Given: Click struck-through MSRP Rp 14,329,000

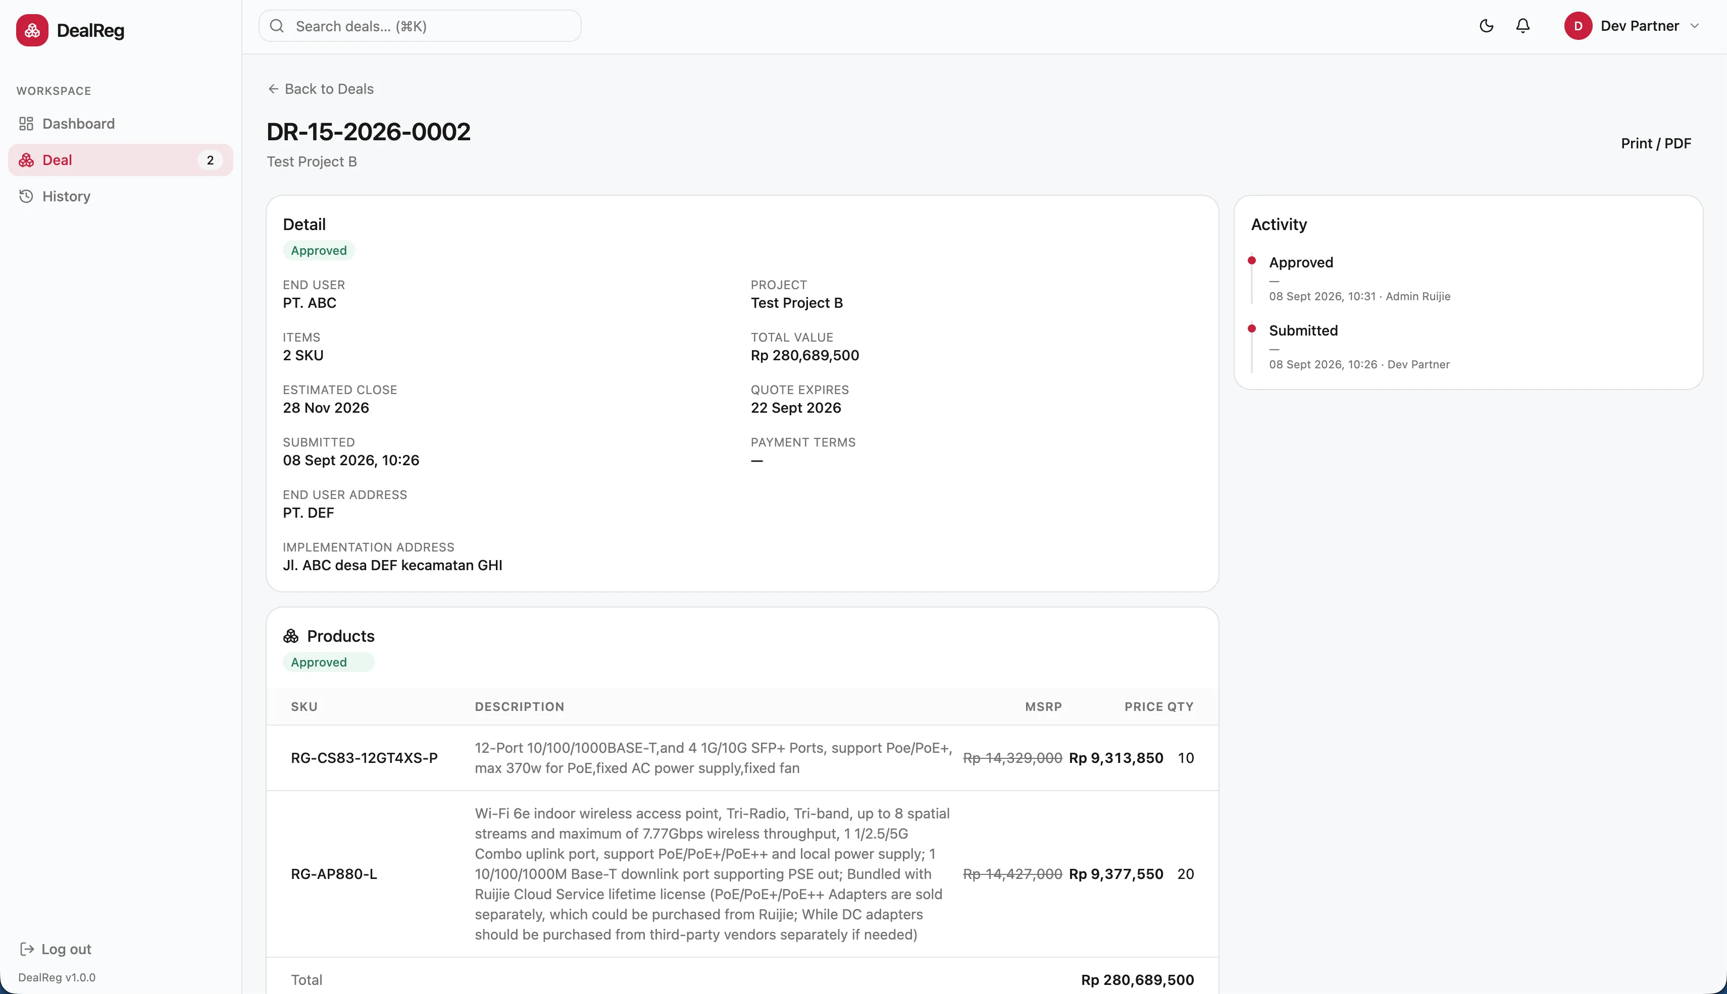Looking at the screenshot, I should (x=1012, y=758).
